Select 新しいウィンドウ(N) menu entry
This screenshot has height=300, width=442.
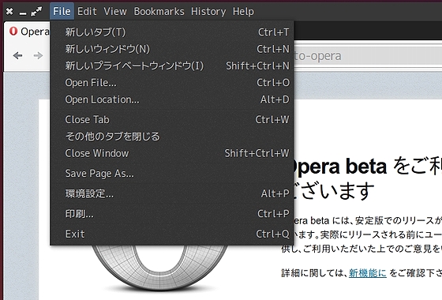[x=172, y=49]
